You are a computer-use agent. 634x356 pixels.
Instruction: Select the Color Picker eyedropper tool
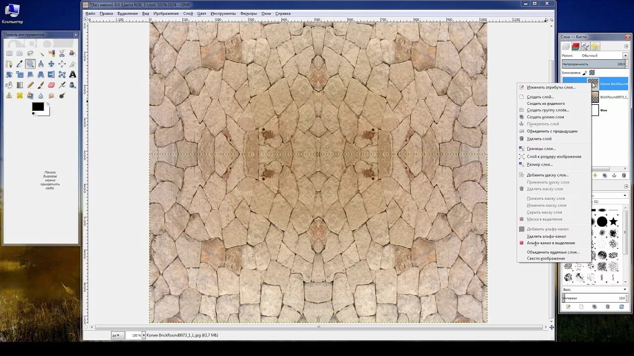[20, 64]
